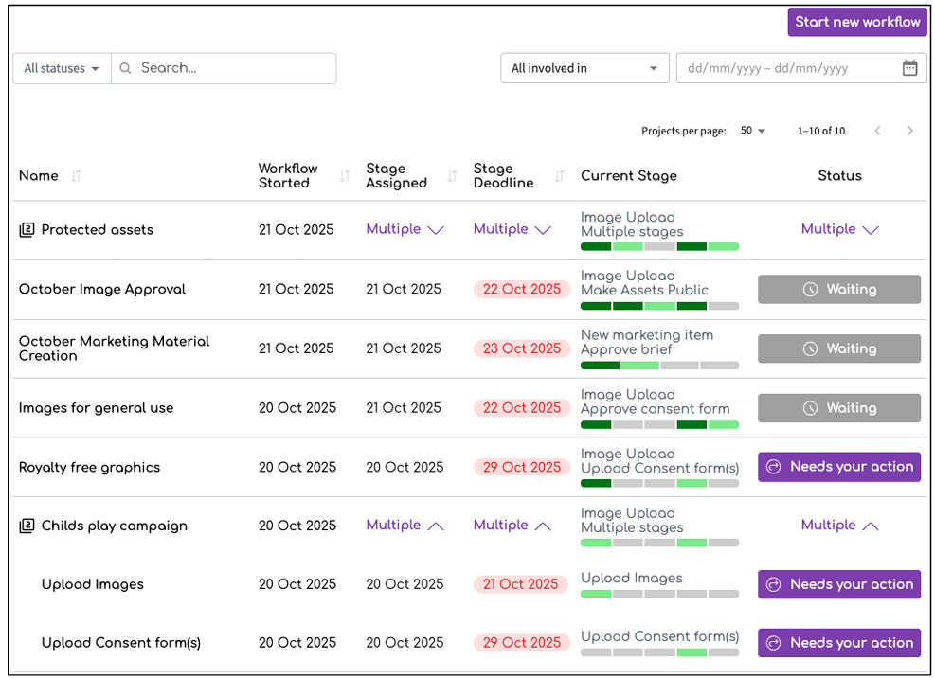Change projects per page dropdown value
Screen dimensions: 935x678
coord(753,131)
